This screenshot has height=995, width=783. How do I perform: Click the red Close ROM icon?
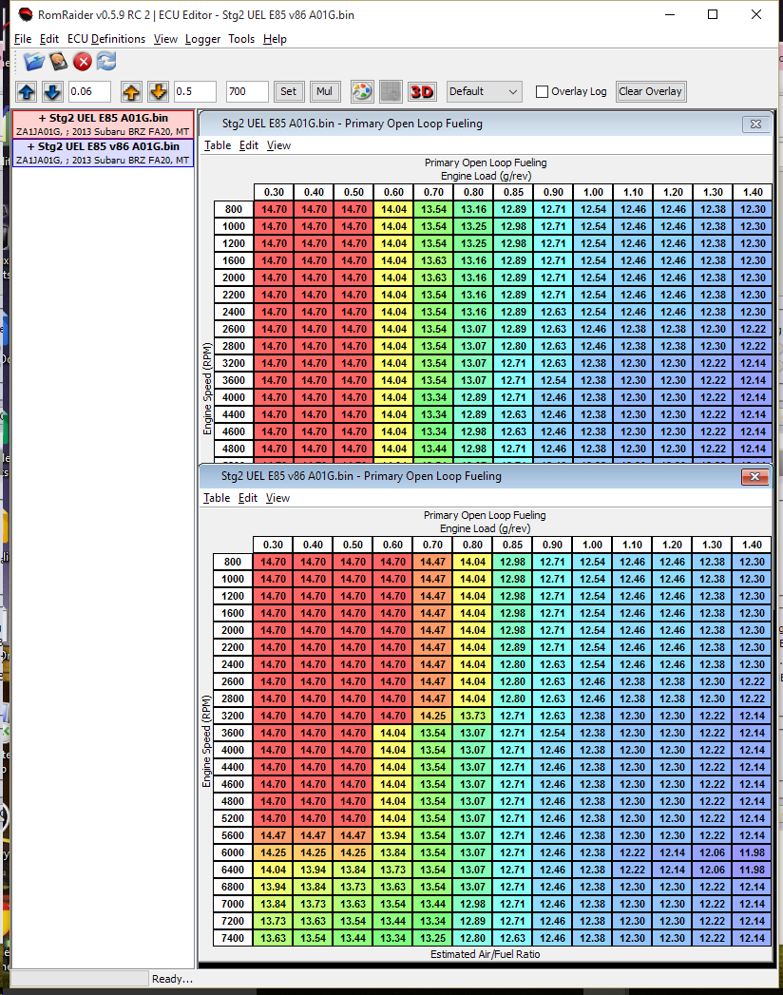(x=83, y=62)
